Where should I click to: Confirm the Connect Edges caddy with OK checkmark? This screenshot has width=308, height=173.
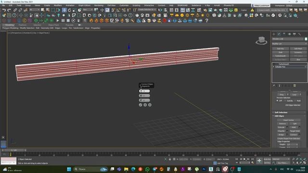[x=141, y=105]
